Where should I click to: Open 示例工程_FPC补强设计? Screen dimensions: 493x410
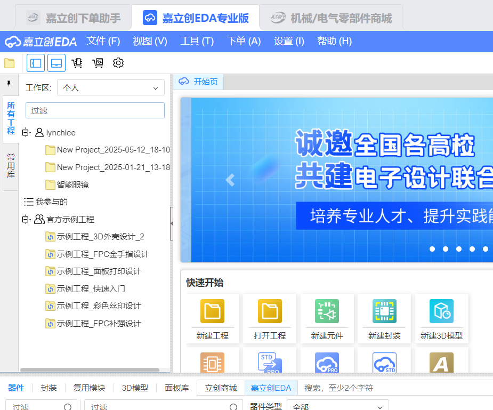click(93, 323)
